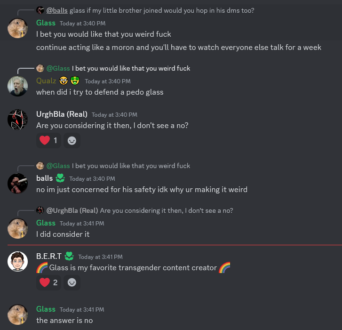Toggle heart reaction on B.E.R.T's message

click(48, 282)
